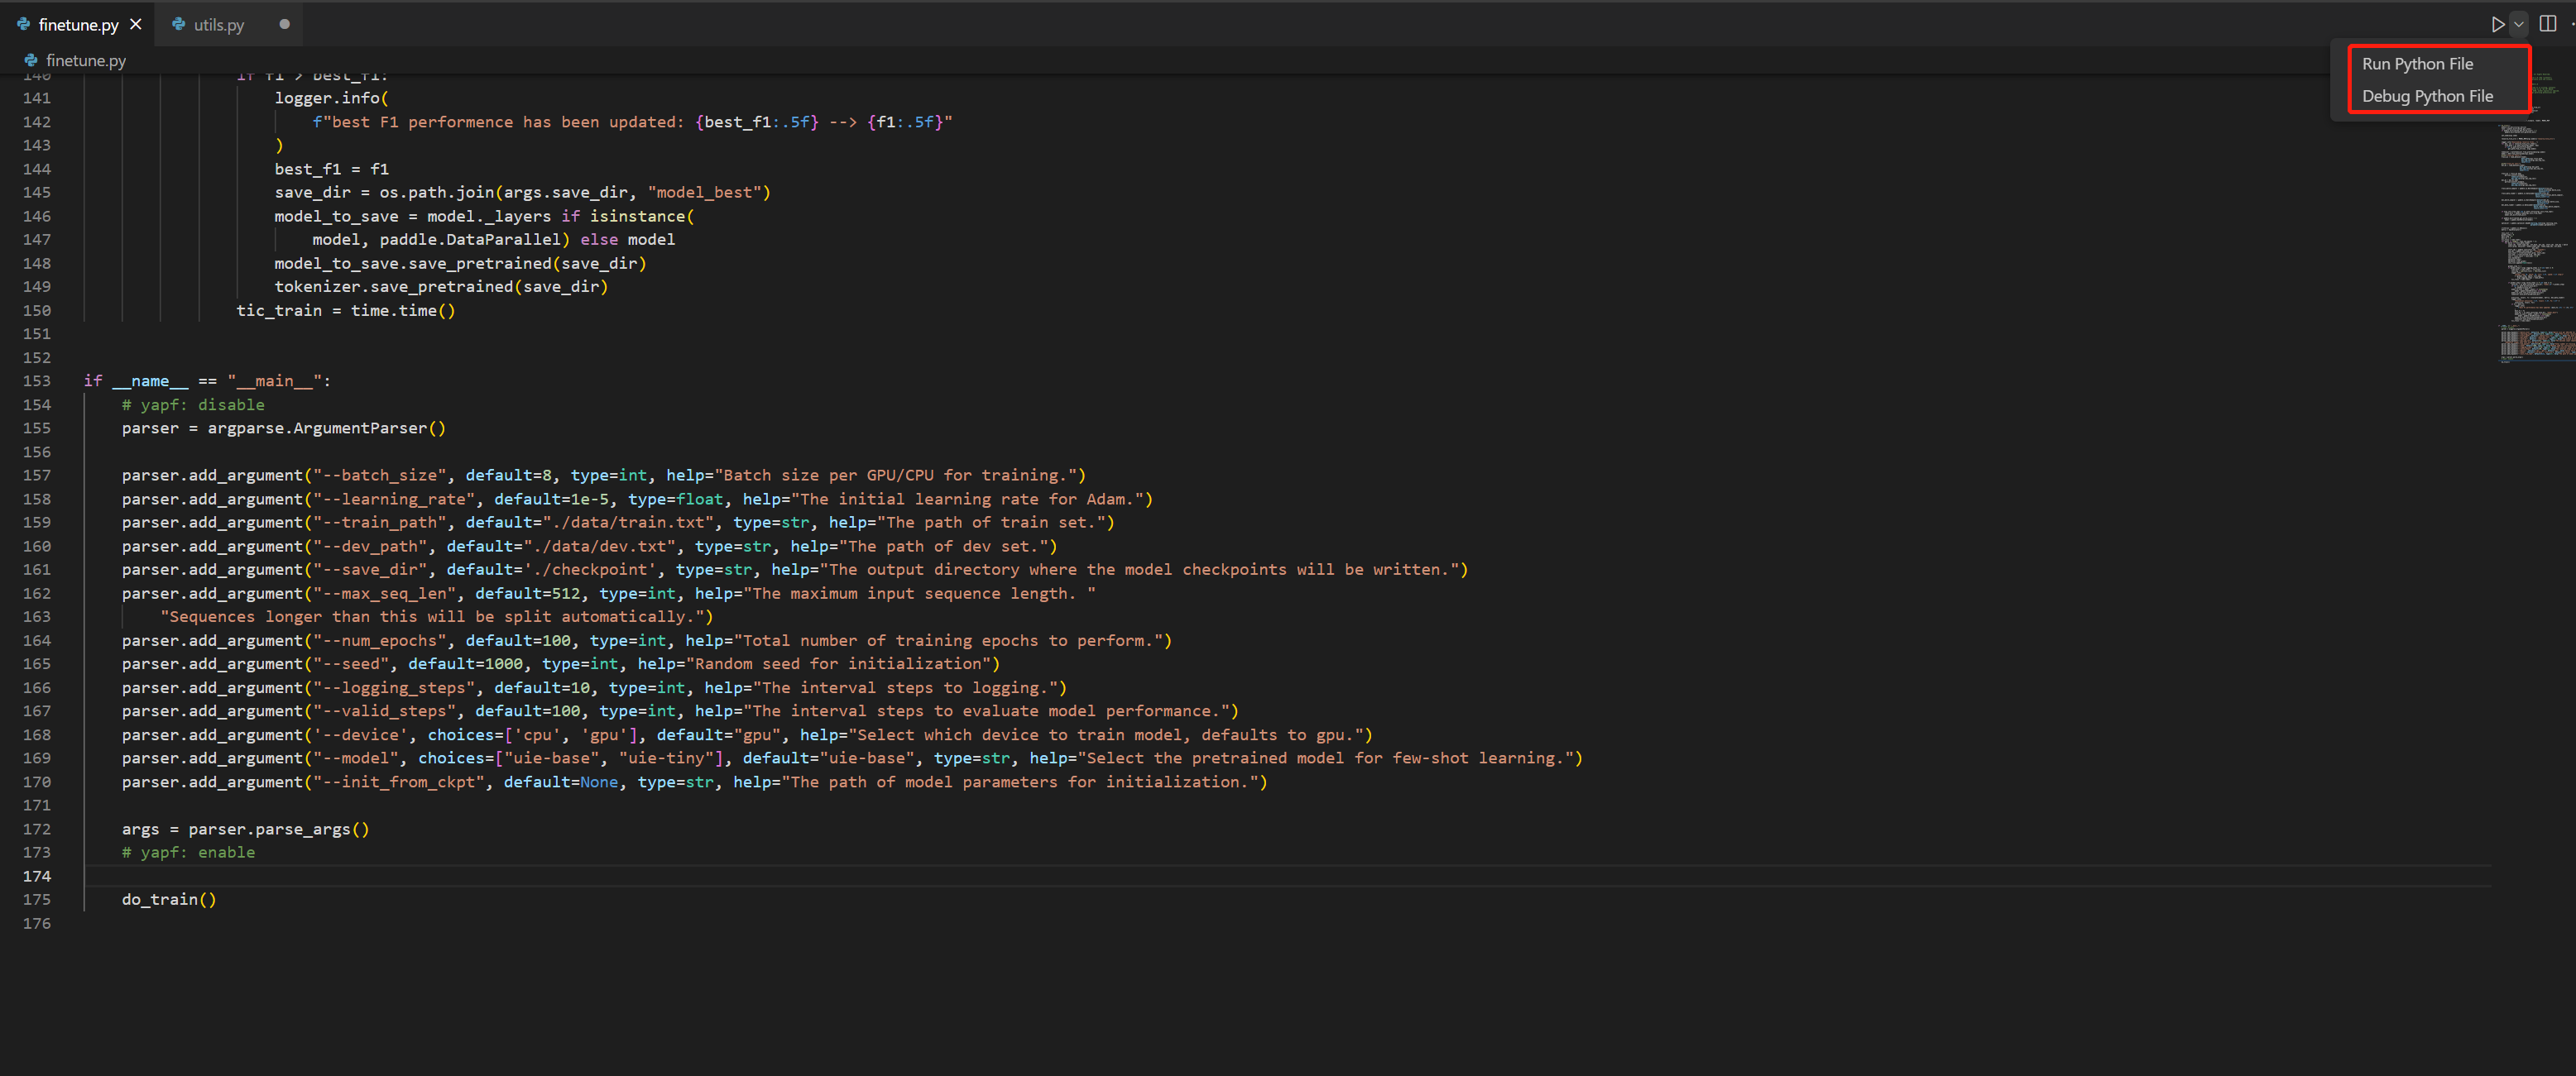
Task: Click the Python icon in the breadcrumb bar
Action: click(29, 60)
